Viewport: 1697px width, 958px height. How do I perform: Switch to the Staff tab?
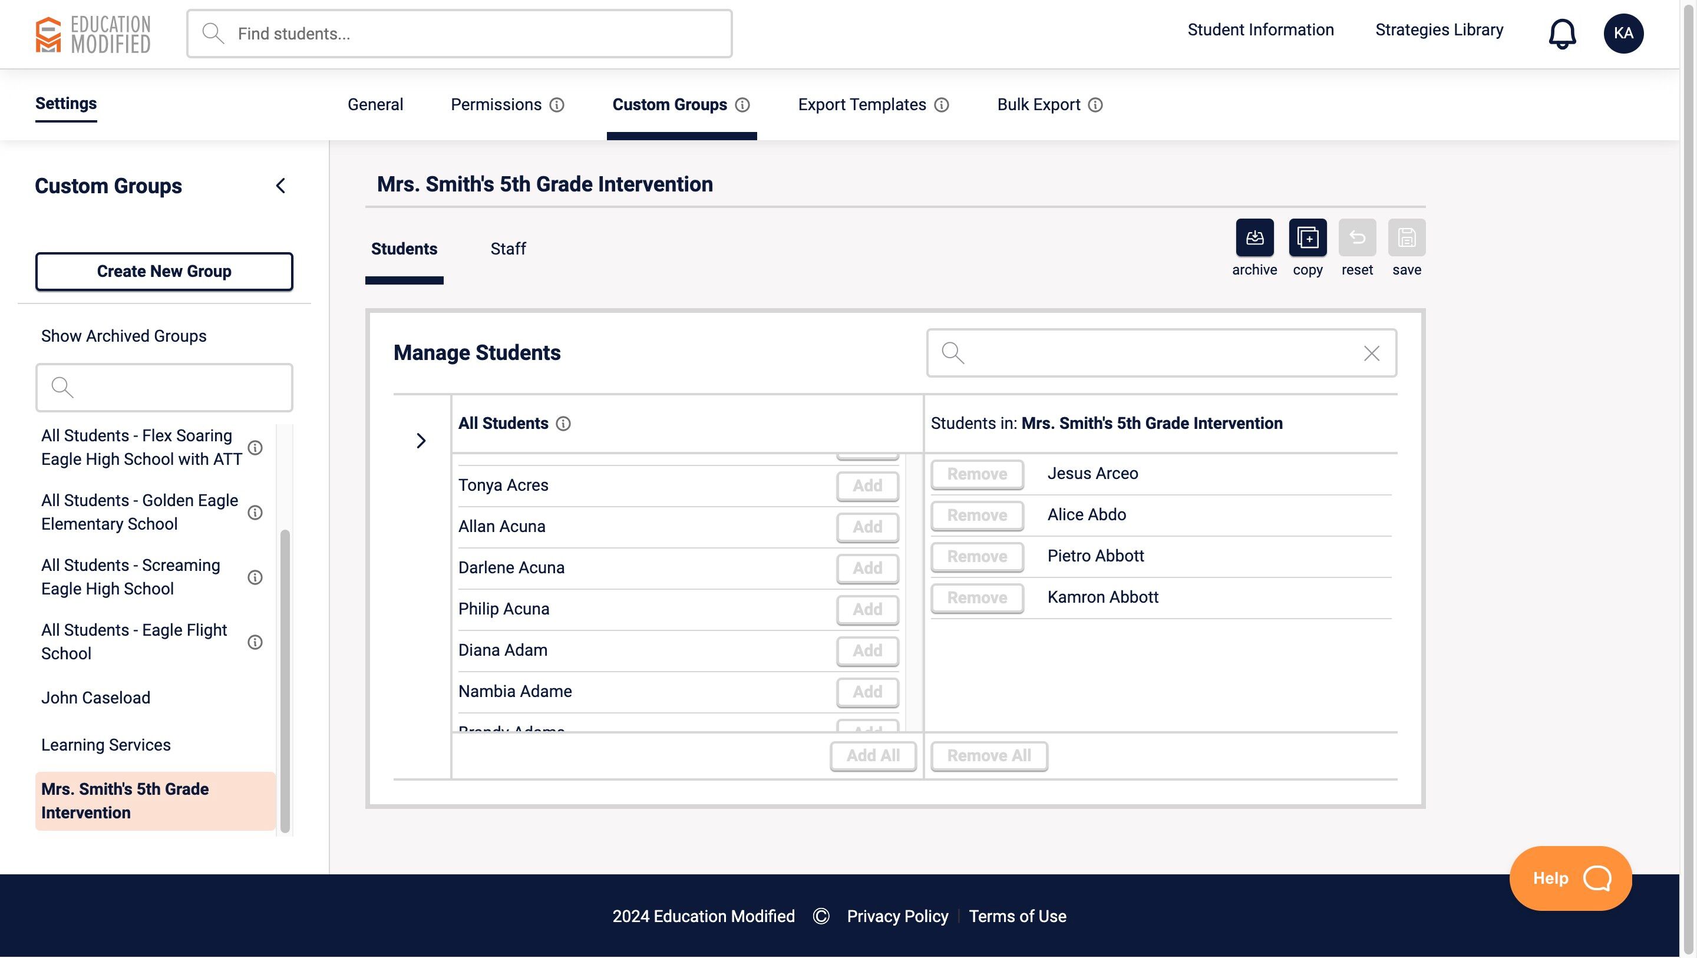tap(507, 249)
